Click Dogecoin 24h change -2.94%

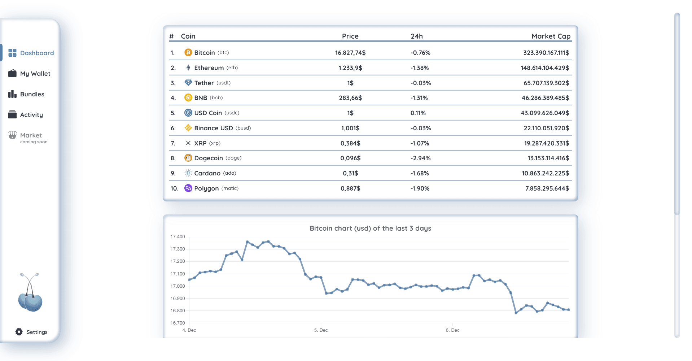[420, 158]
